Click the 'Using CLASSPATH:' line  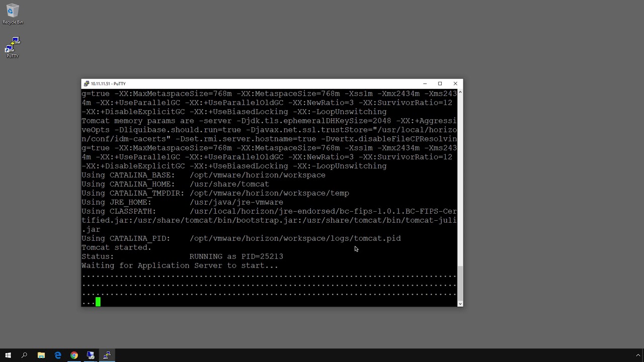269,220
